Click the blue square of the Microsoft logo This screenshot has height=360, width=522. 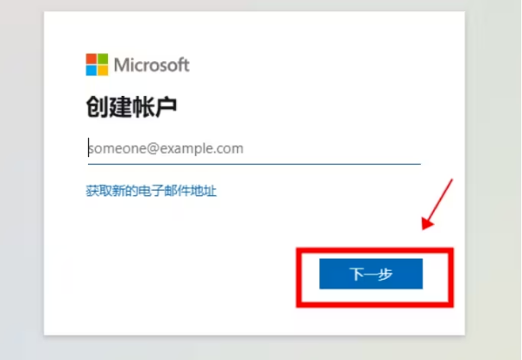[91, 71]
